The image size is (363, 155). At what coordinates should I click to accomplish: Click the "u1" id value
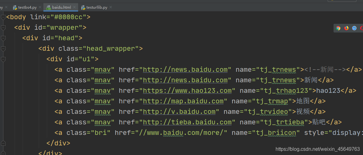click(x=86, y=59)
